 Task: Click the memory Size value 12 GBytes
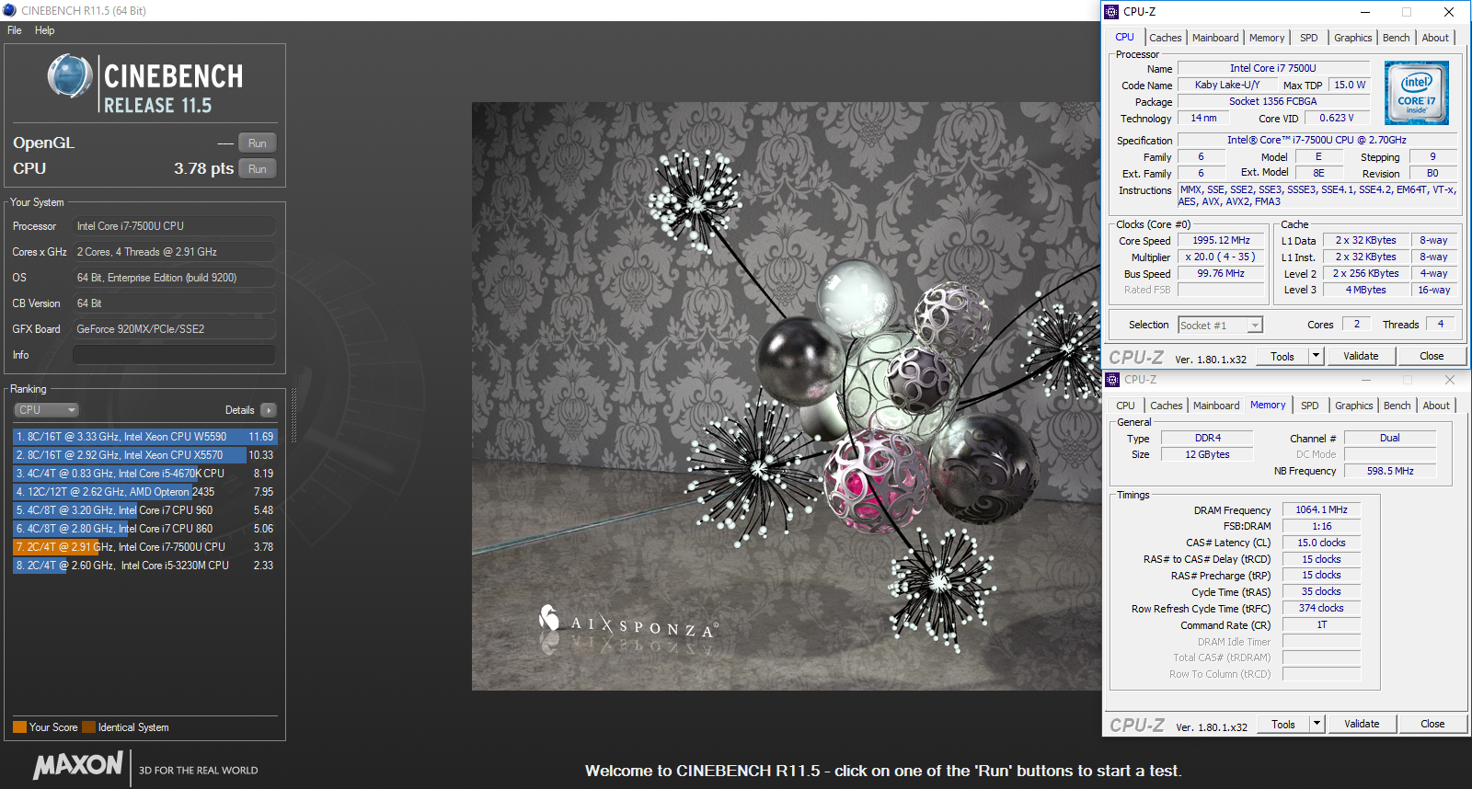pos(1207,454)
